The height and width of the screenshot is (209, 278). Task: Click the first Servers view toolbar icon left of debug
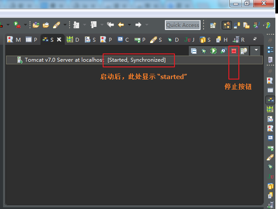(x=194, y=51)
